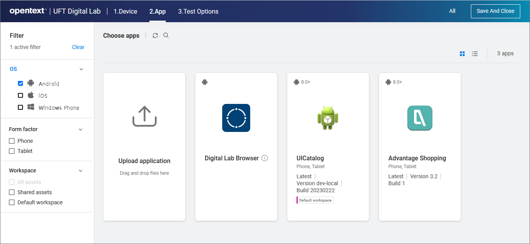Click info icon beside Digital Lab Browser
The image size is (530, 244).
[x=265, y=158]
